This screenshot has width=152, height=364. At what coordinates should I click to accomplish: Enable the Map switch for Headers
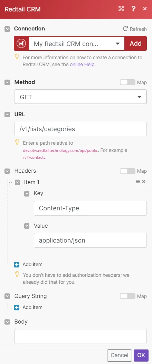click(127, 171)
